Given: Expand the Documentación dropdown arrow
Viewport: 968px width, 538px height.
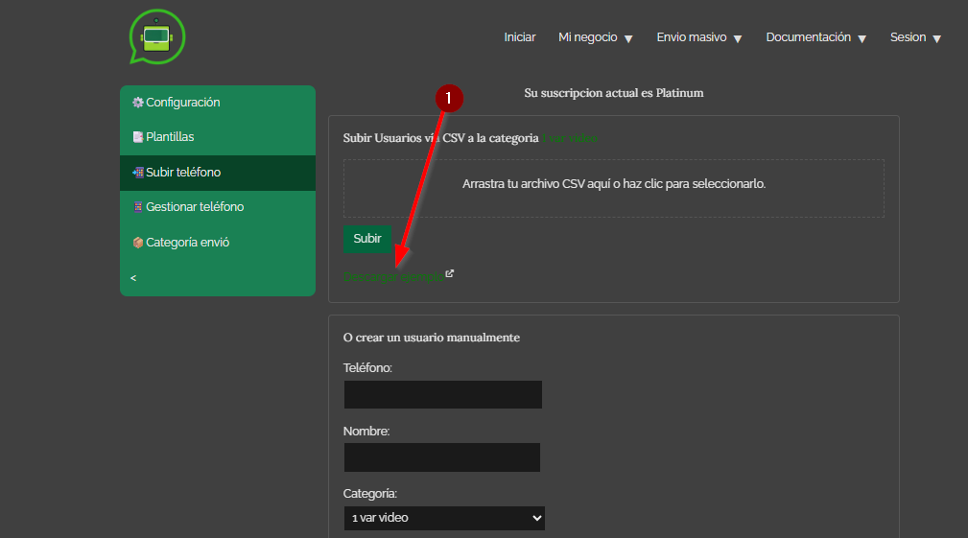Looking at the screenshot, I should [862, 39].
